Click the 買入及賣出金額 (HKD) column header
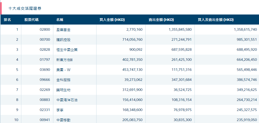The height and width of the screenshot is (123, 259). click(x=216, y=20)
